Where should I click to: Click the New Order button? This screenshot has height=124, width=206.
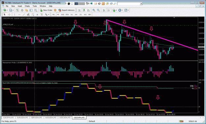(46, 10)
